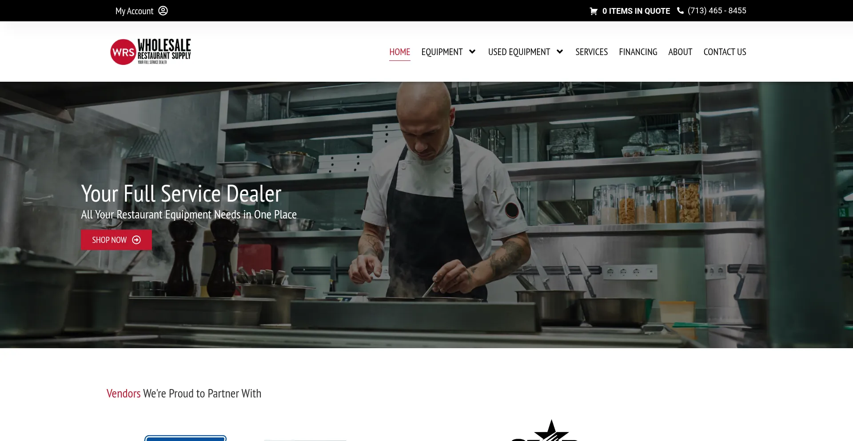
Task: Click the arrow circle icon in Shop Now
Action: [x=136, y=240]
